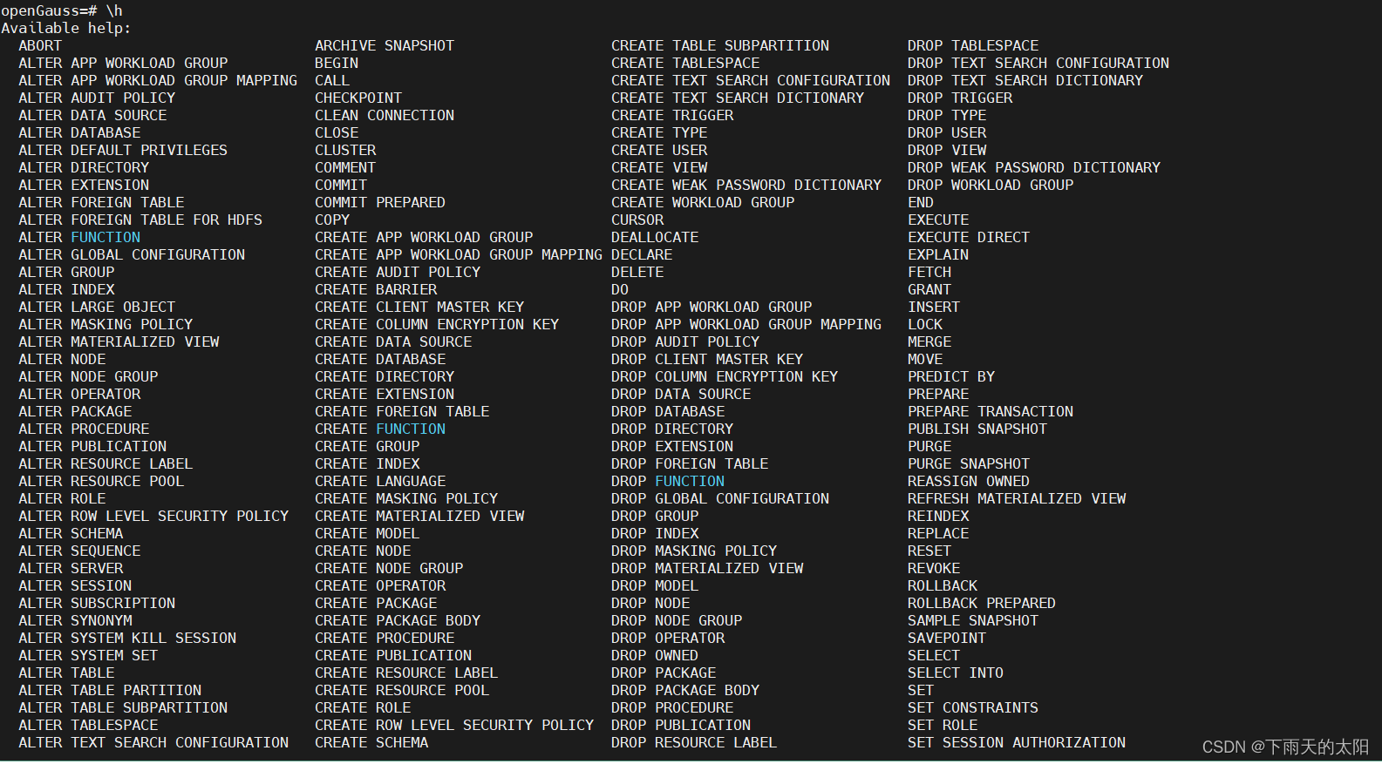This screenshot has width=1382, height=764.
Task: Click 'ALTER TEXT SEARCH CONFIGURATION' entry
Action: click(153, 742)
